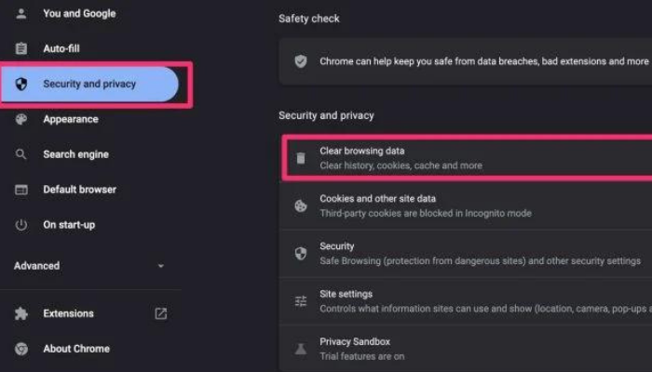Click the About Chrome logo icon

coord(21,349)
